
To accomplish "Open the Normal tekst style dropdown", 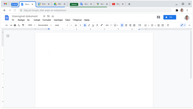I will click(x=45, y=25).
